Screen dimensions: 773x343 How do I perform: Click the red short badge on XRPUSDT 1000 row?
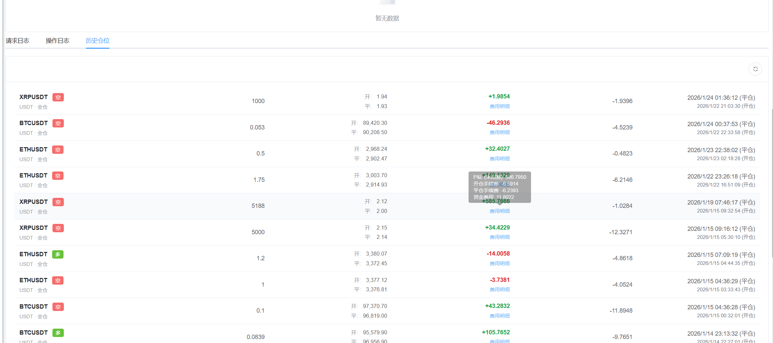[58, 97]
